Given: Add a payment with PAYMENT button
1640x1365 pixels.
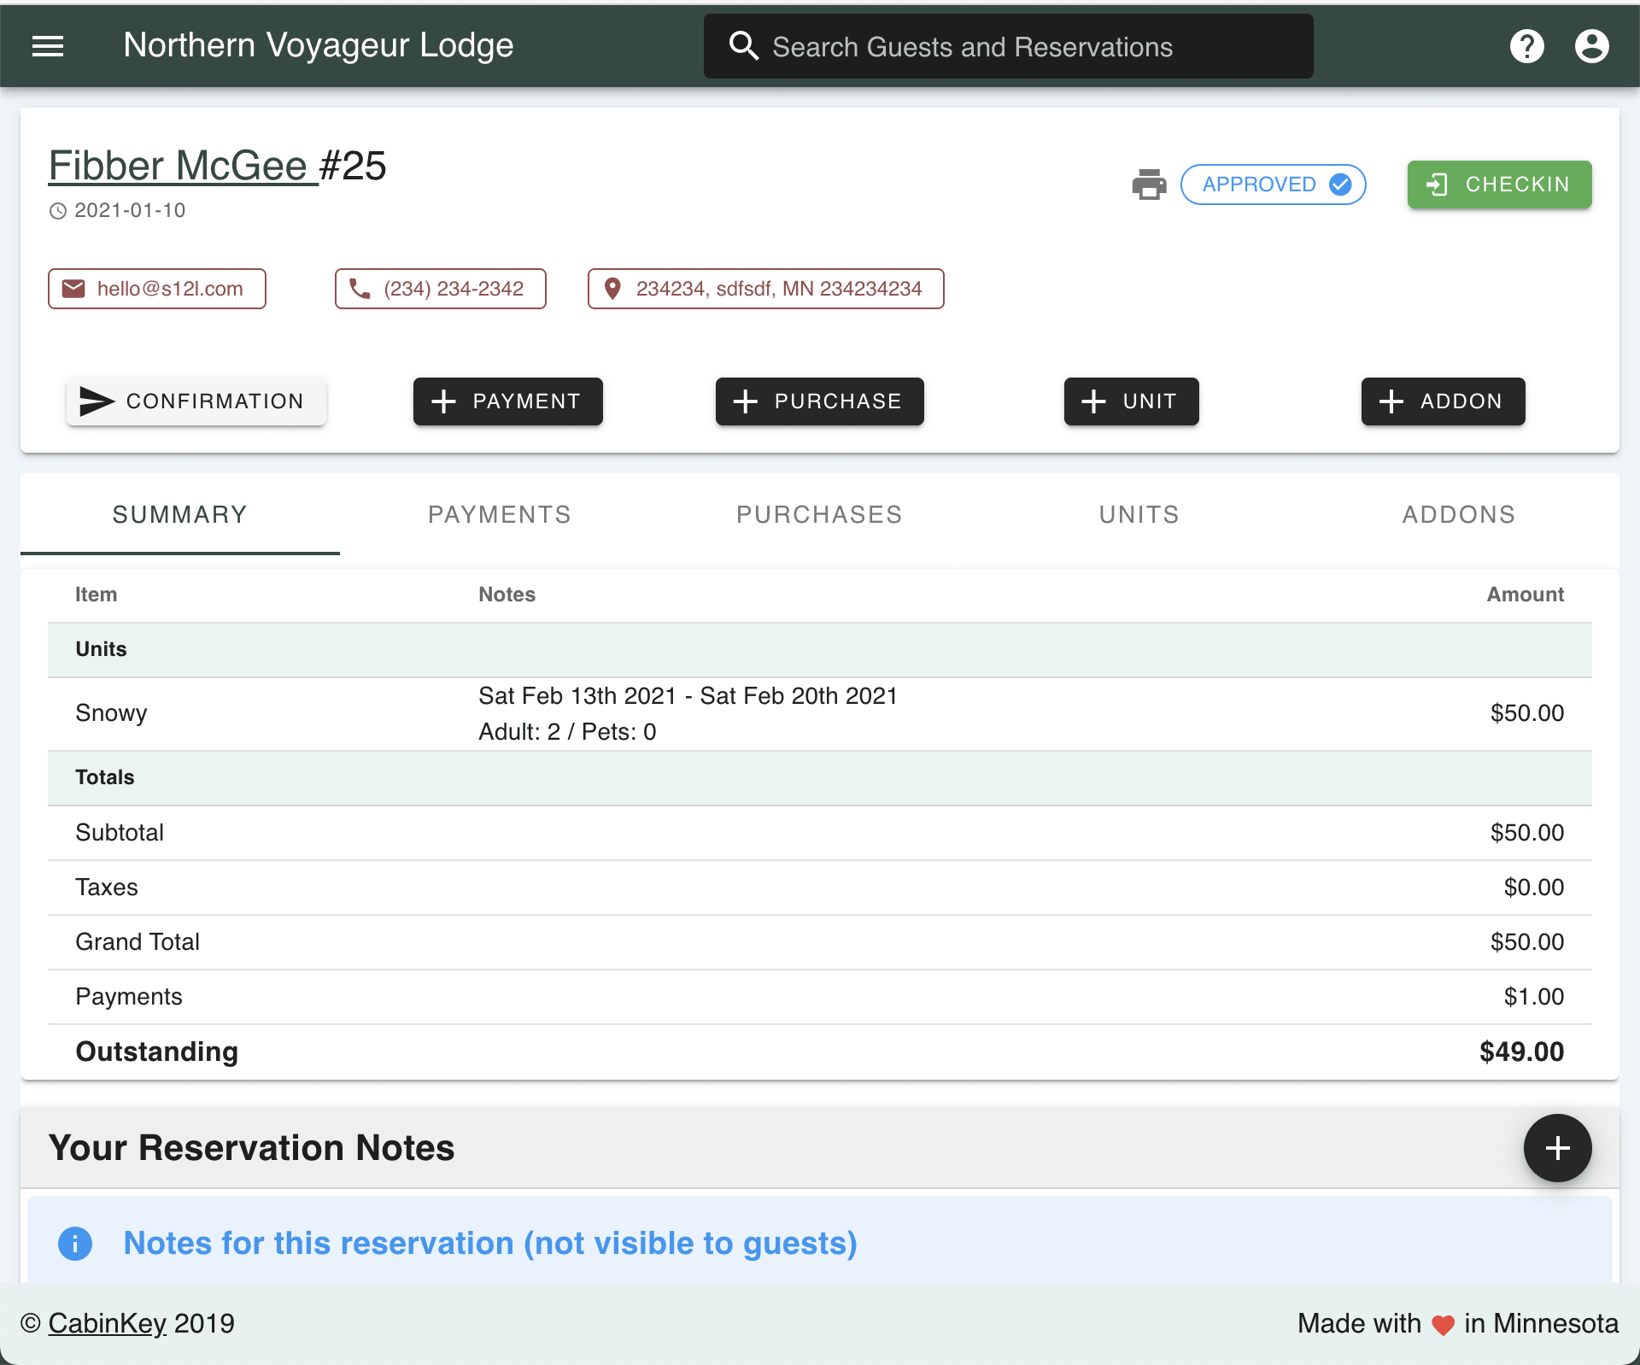Looking at the screenshot, I should (x=507, y=401).
